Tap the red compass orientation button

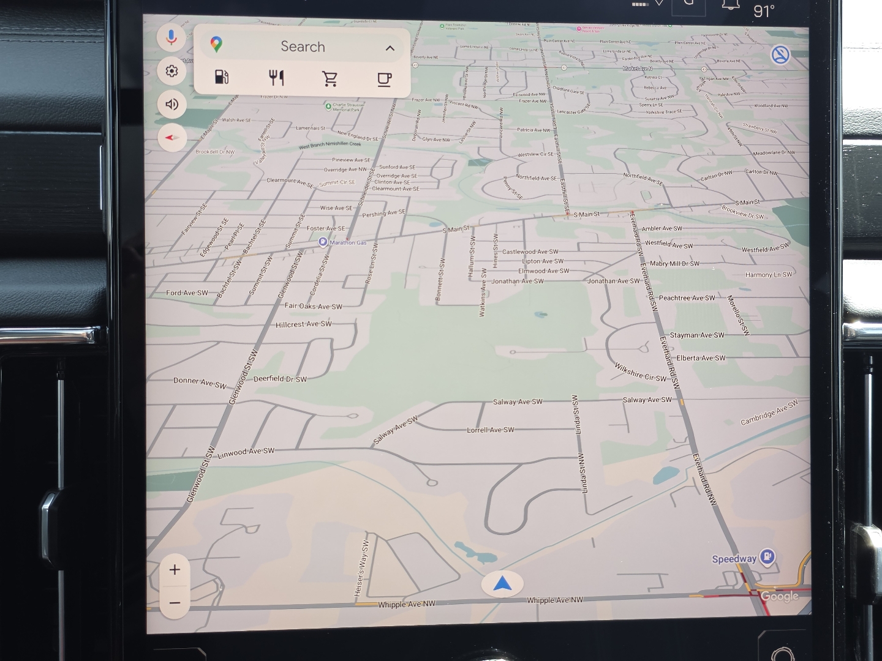pos(171,138)
